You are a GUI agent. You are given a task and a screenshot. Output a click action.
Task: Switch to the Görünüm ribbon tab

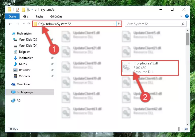56,16
